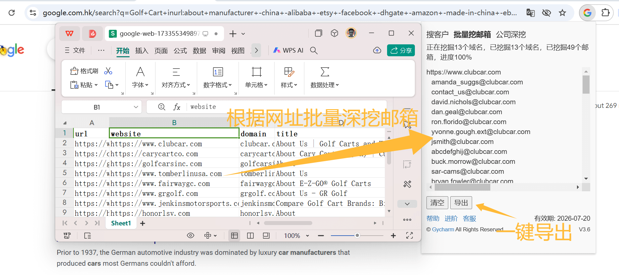Click the 导出 Export button
The height and width of the screenshot is (275, 619).
[x=461, y=203]
